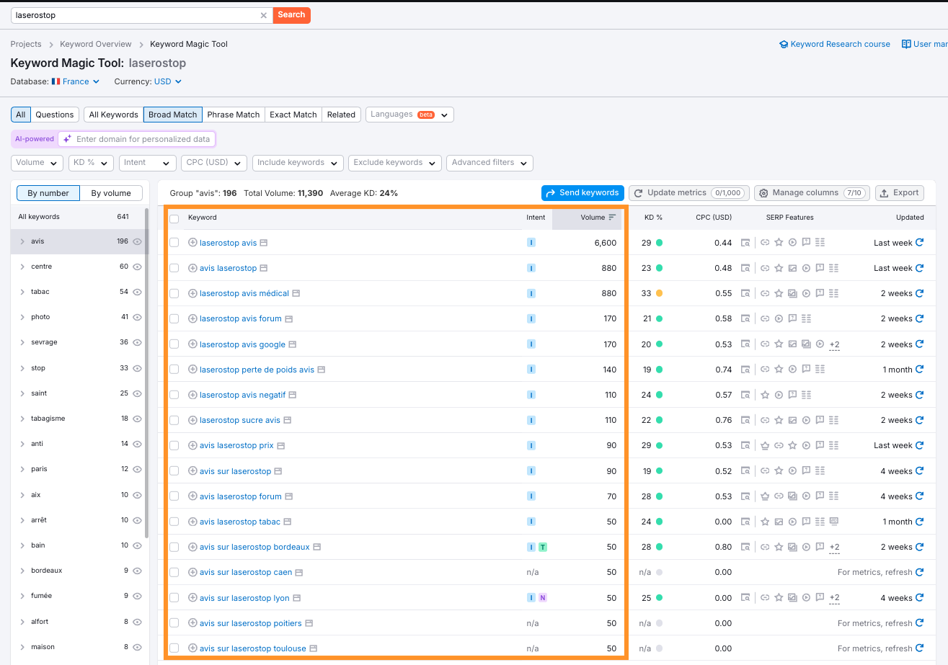Screen dimensions: 948x665
Task: Check the box for laserostop avis
Action: (x=174, y=243)
